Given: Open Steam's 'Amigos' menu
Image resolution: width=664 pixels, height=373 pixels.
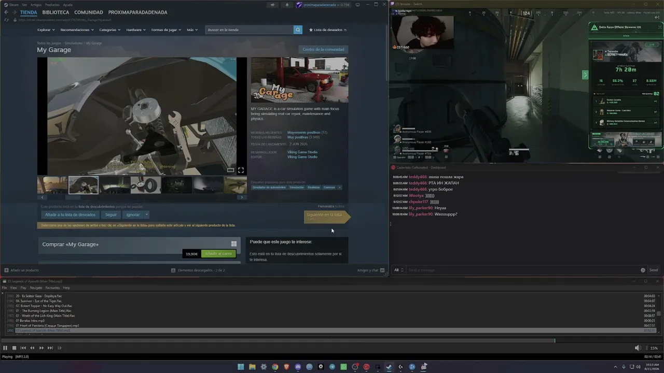Looking at the screenshot, I should pos(36,5).
